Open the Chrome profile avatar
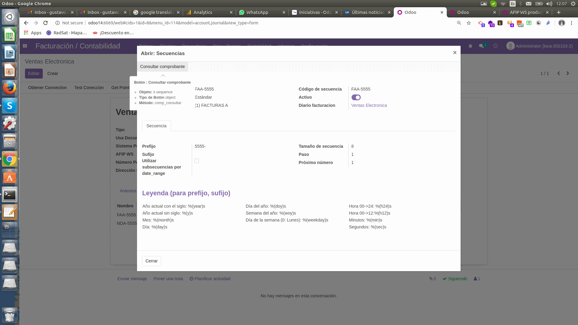 562,23
